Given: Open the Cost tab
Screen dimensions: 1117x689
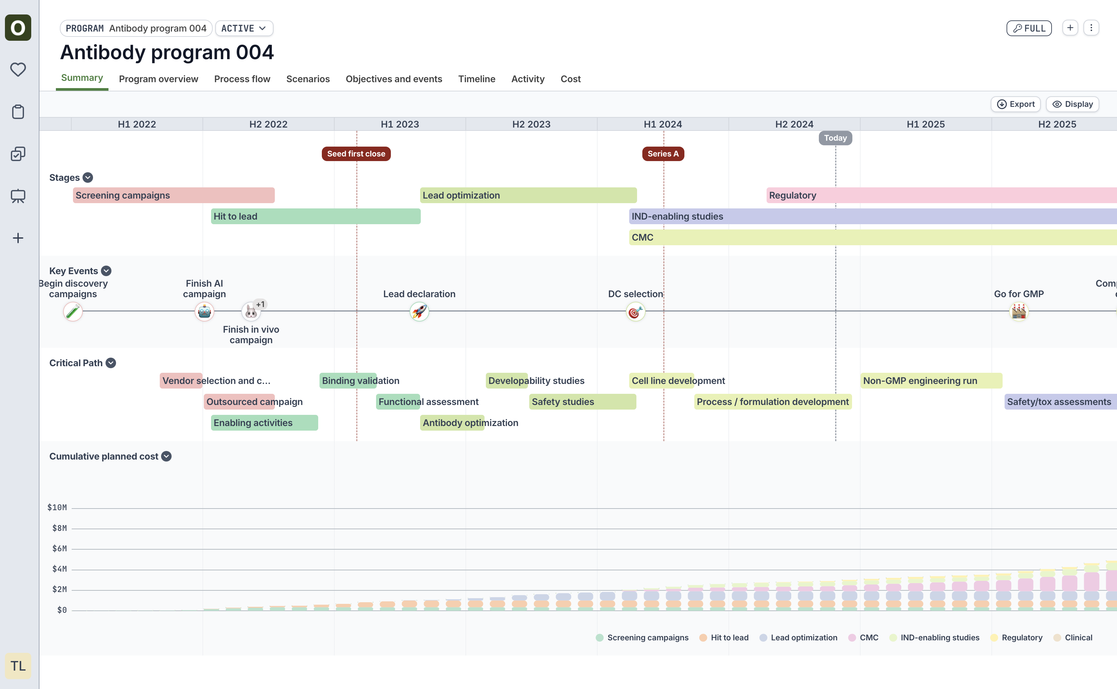Looking at the screenshot, I should pos(570,79).
